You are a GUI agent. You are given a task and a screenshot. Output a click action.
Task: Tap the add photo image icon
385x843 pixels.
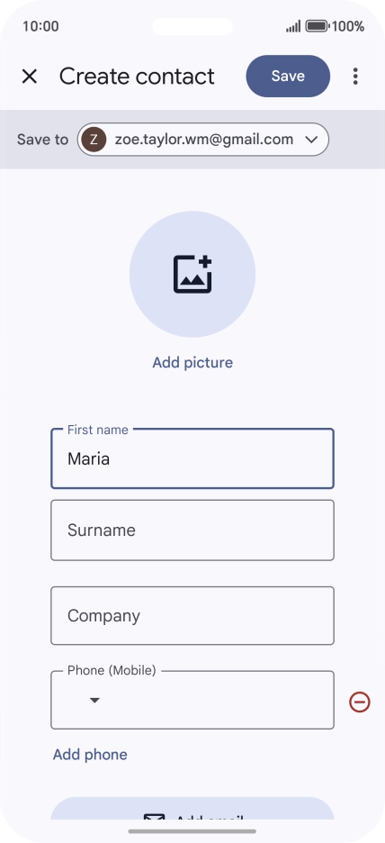[192, 274]
